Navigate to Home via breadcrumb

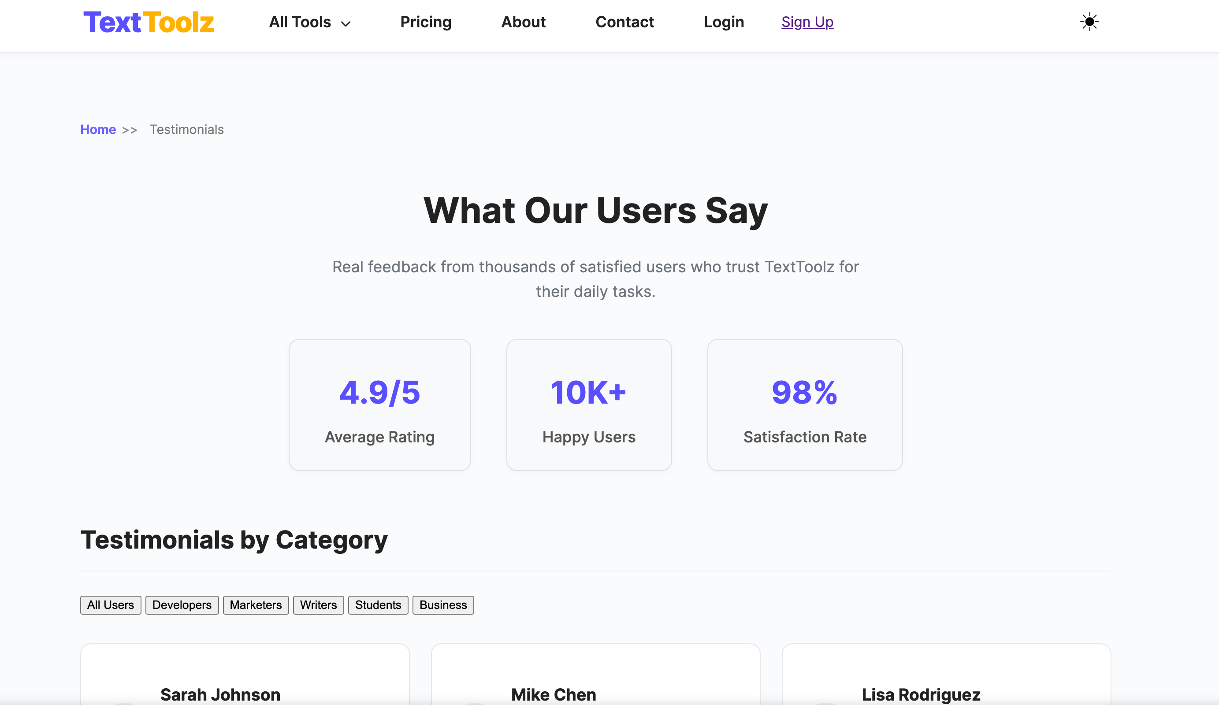coord(98,130)
